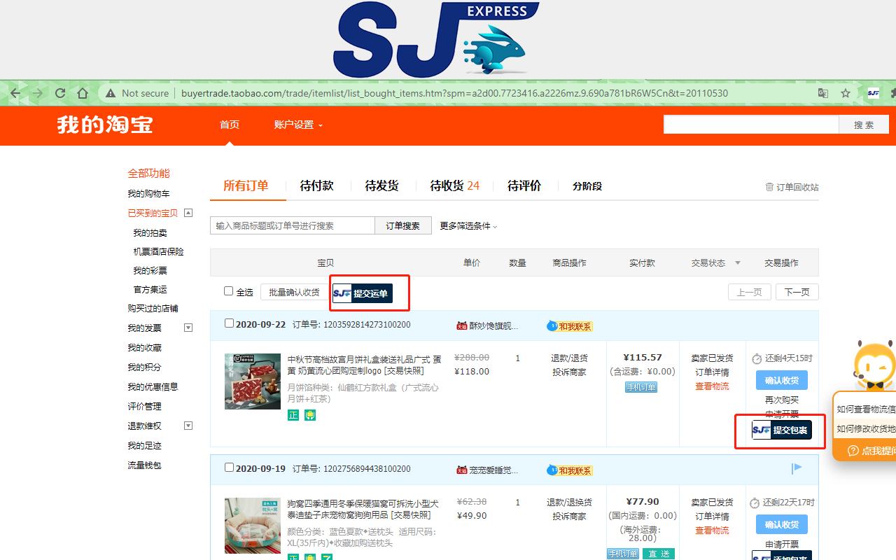This screenshot has width=896, height=560.
Task: Switch to the 待付款 tab
Action: click(316, 185)
